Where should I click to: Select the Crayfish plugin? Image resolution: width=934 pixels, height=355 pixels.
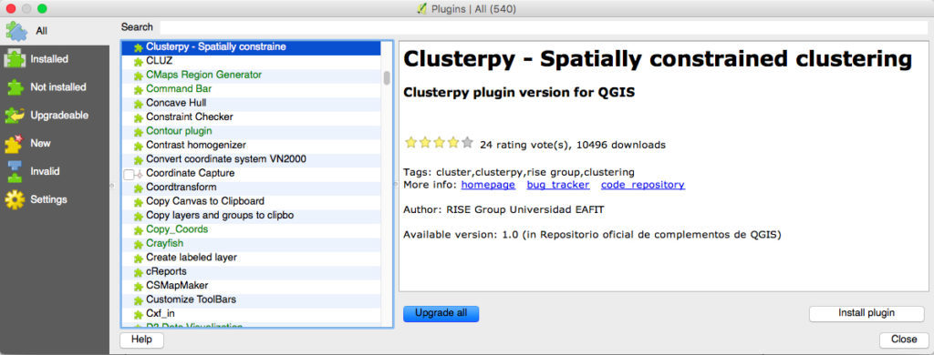251,244
